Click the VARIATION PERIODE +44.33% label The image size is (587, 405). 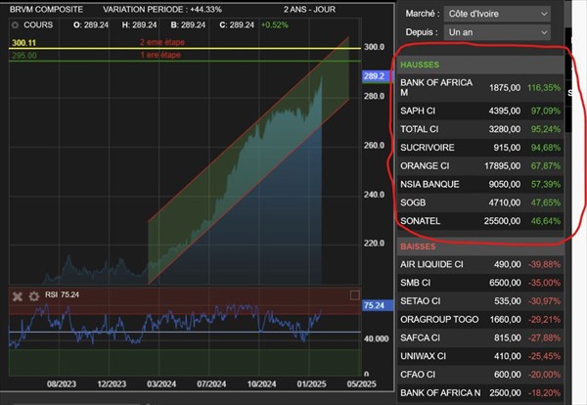pyautogui.click(x=162, y=10)
